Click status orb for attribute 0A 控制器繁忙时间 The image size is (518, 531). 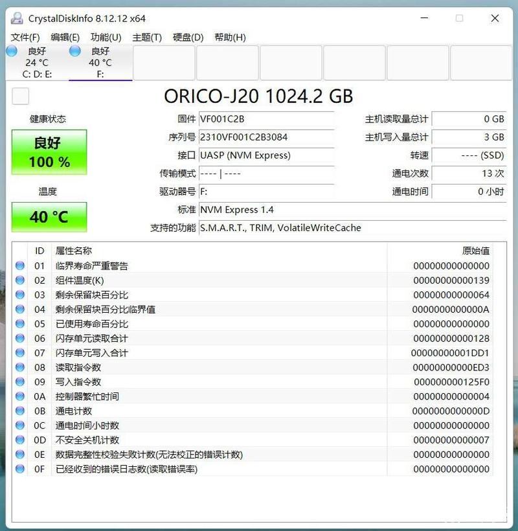(x=20, y=396)
